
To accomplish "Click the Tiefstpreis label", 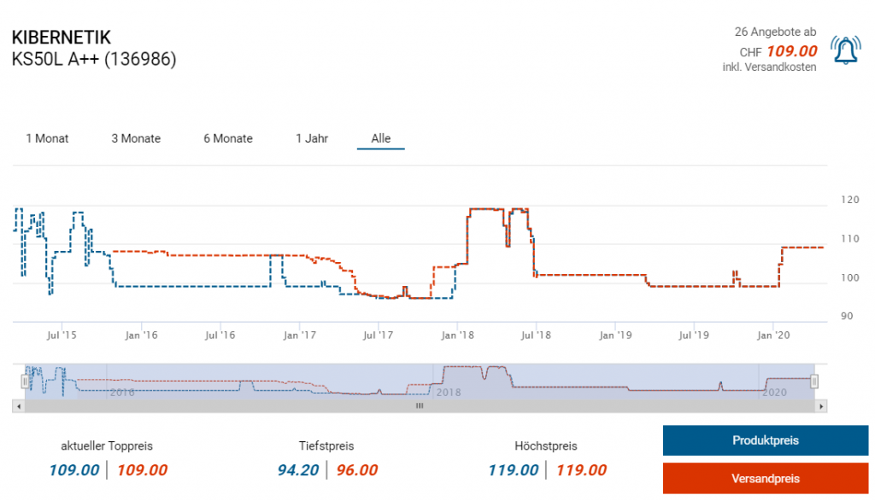I will (326, 446).
